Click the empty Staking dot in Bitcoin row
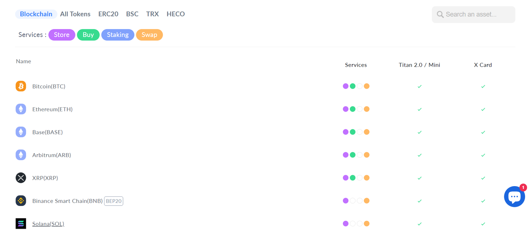Viewport: 529px width, 232px height. coord(360,86)
